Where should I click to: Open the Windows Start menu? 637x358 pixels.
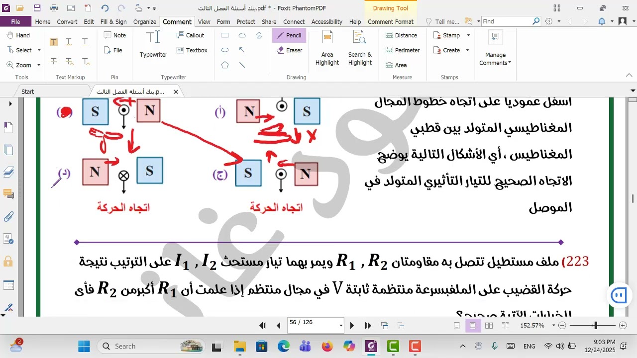click(x=84, y=347)
